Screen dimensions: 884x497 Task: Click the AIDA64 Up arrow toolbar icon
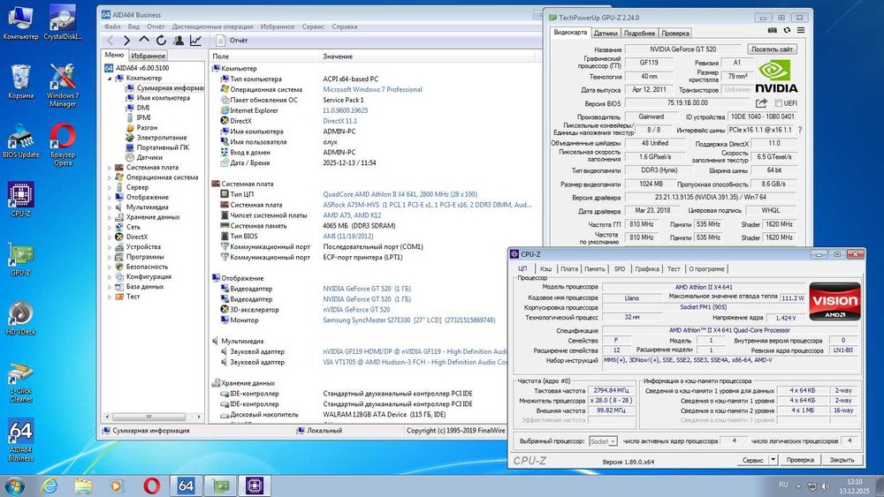144,40
